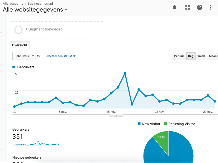Select the Overzicht tab
The image size is (218, 163).
[x=20, y=45]
